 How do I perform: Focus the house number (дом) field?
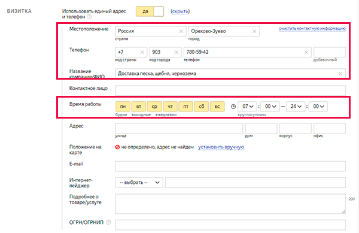(x=261, y=128)
